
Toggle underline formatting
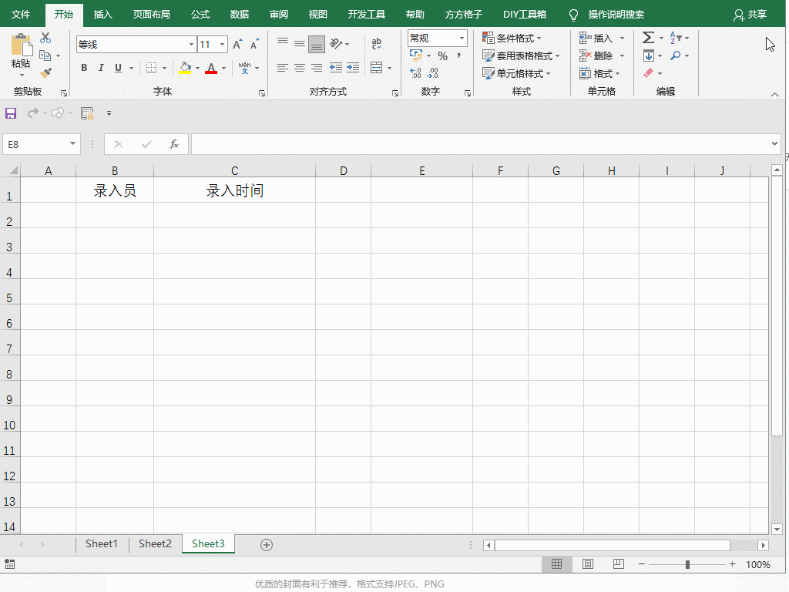tap(118, 68)
